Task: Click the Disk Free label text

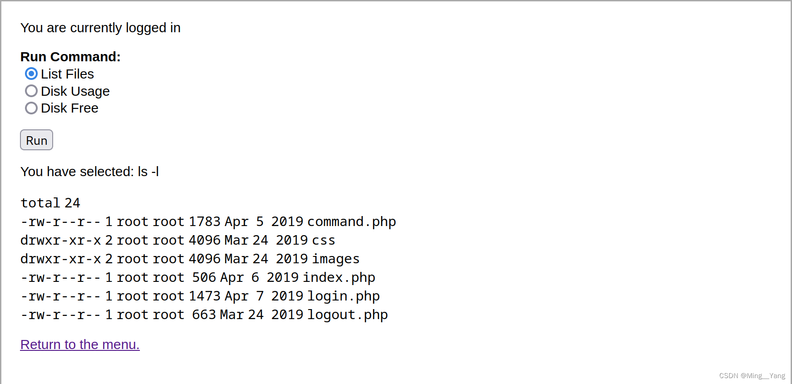Action: coord(69,108)
